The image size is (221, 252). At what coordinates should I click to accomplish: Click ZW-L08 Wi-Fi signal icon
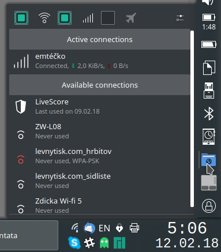pos(21,135)
